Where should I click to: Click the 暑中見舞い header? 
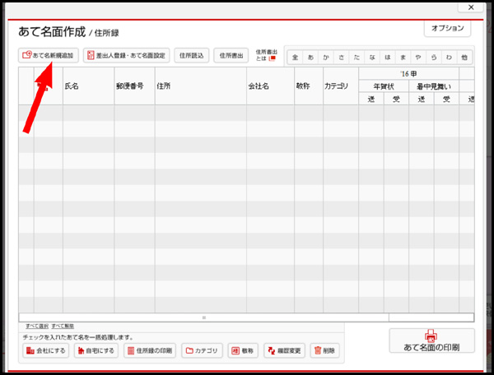click(x=434, y=86)
